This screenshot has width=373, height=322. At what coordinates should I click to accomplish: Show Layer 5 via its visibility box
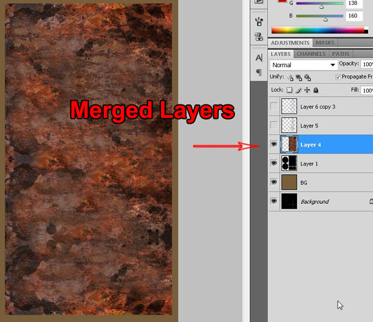(274, 126)
